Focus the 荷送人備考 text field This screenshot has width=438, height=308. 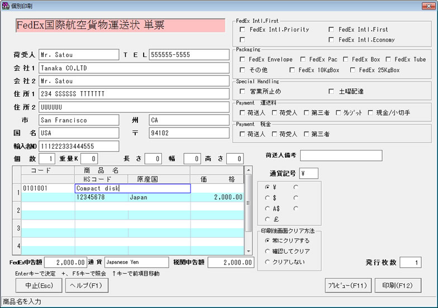(x=341, y=155)
